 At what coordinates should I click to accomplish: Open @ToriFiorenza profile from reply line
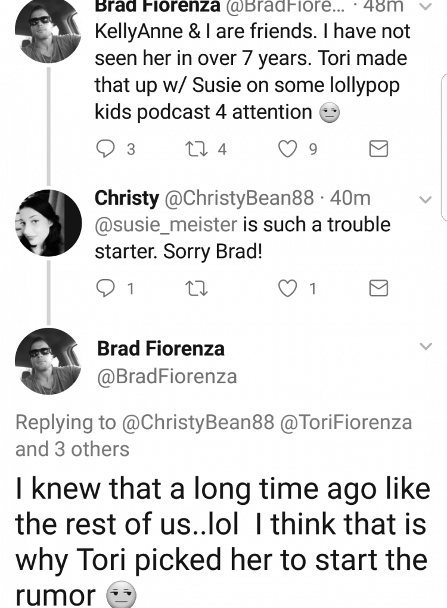click(x=346, y=422)
